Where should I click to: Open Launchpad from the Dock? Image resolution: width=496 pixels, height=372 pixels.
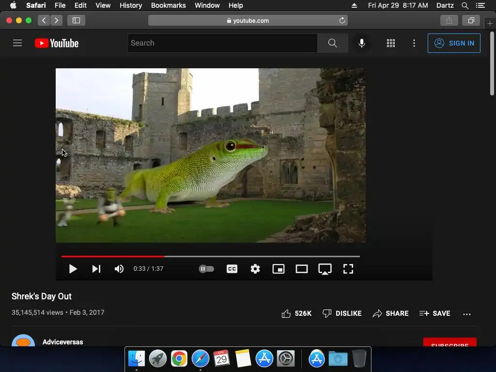pos(157,359)
